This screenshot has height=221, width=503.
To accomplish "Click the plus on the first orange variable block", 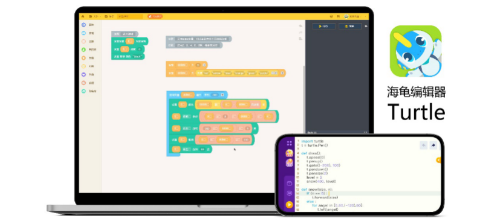I will click(204, 65).
